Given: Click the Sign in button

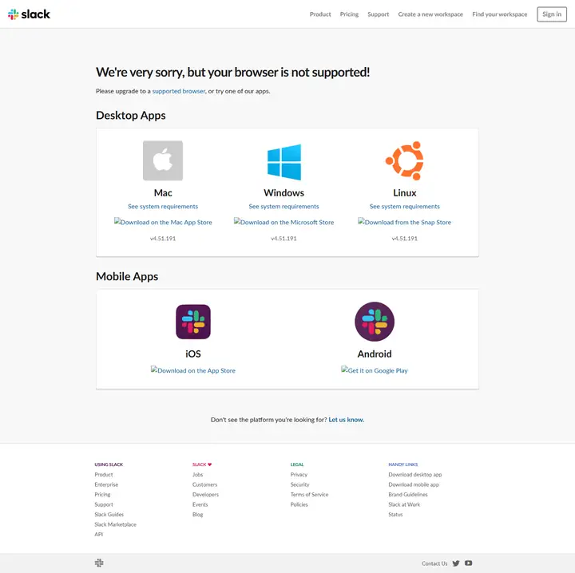Looking at the screenshot, I should click(552, 14).
